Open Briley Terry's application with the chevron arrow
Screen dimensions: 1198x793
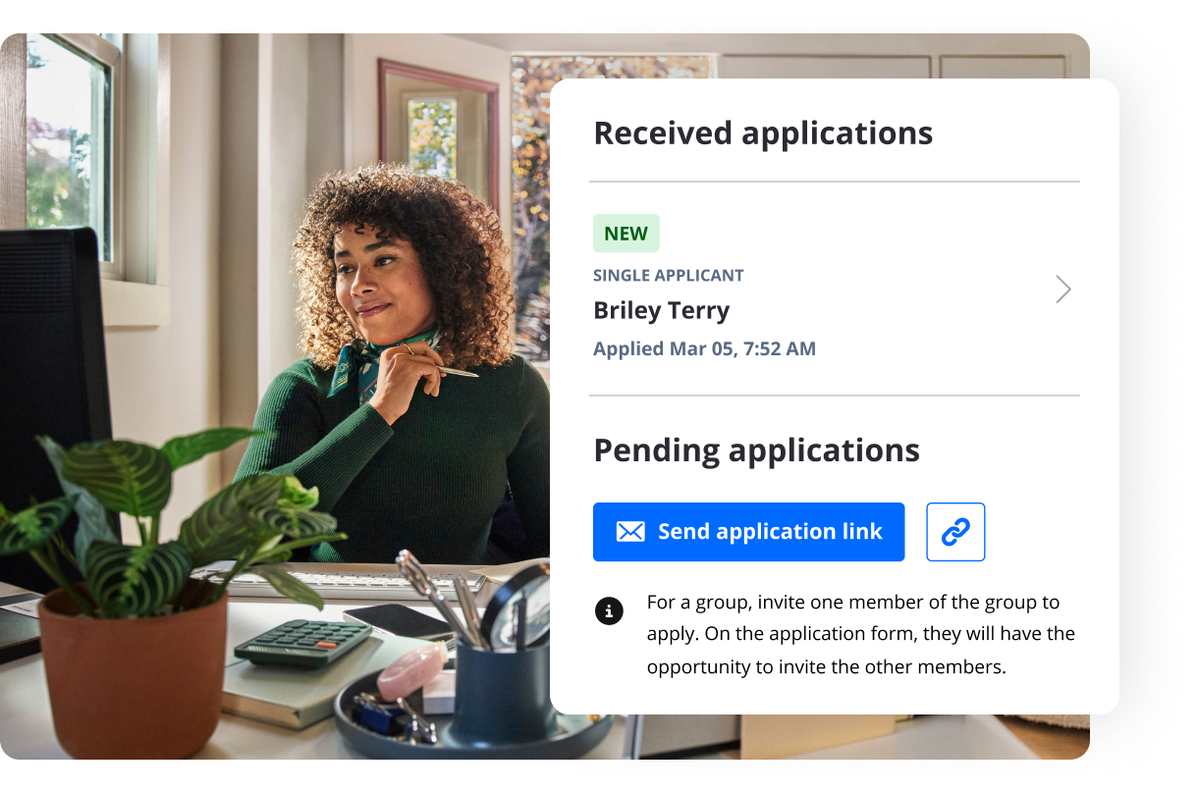coord(1062,290)
